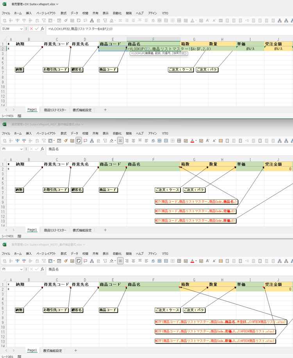Apply red font color in the bottom MSTF window

[x=192, y=261]
